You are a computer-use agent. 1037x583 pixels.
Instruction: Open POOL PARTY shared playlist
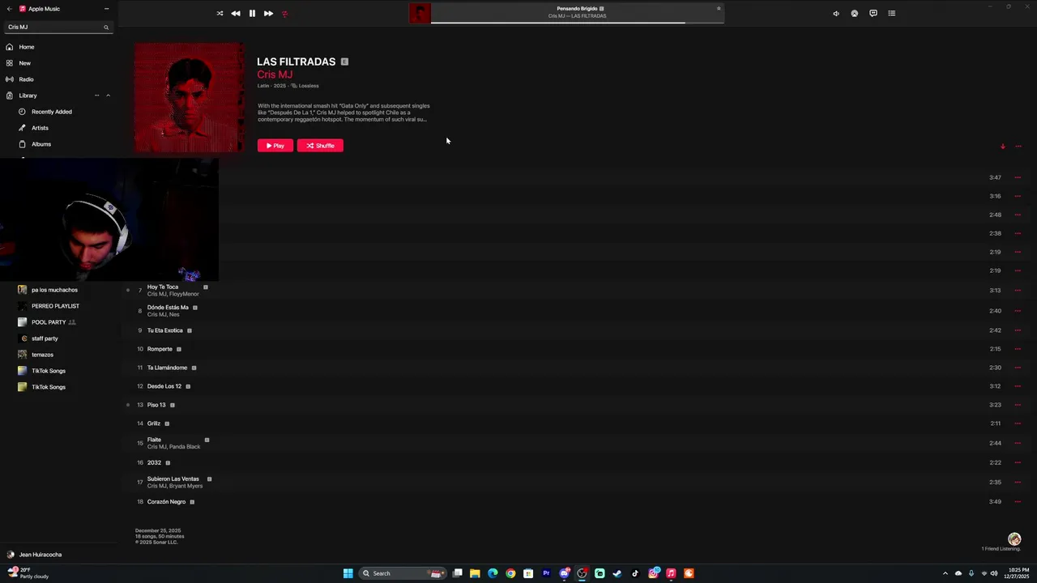point(49,322)
